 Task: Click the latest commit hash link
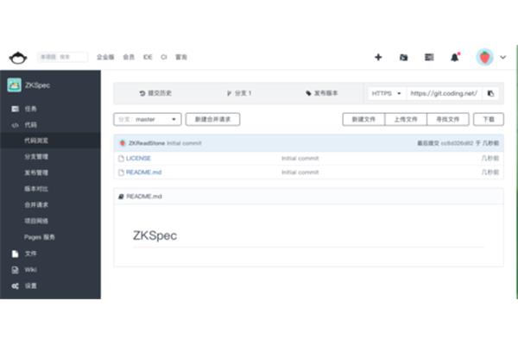click(458, 143)
